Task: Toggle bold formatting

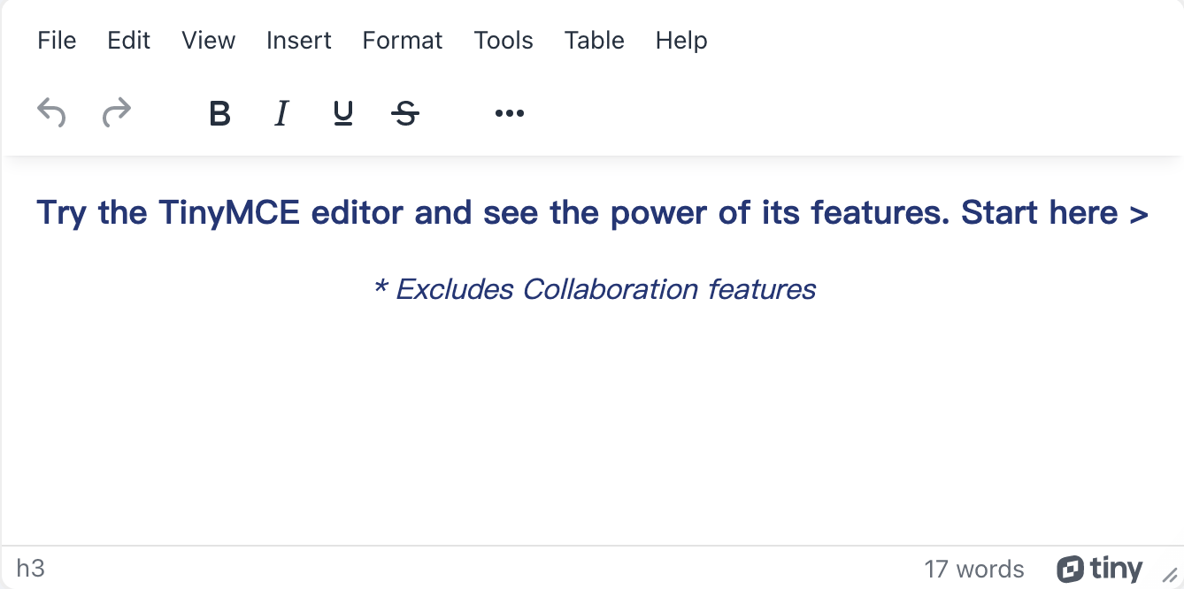Action: (219, 113)
